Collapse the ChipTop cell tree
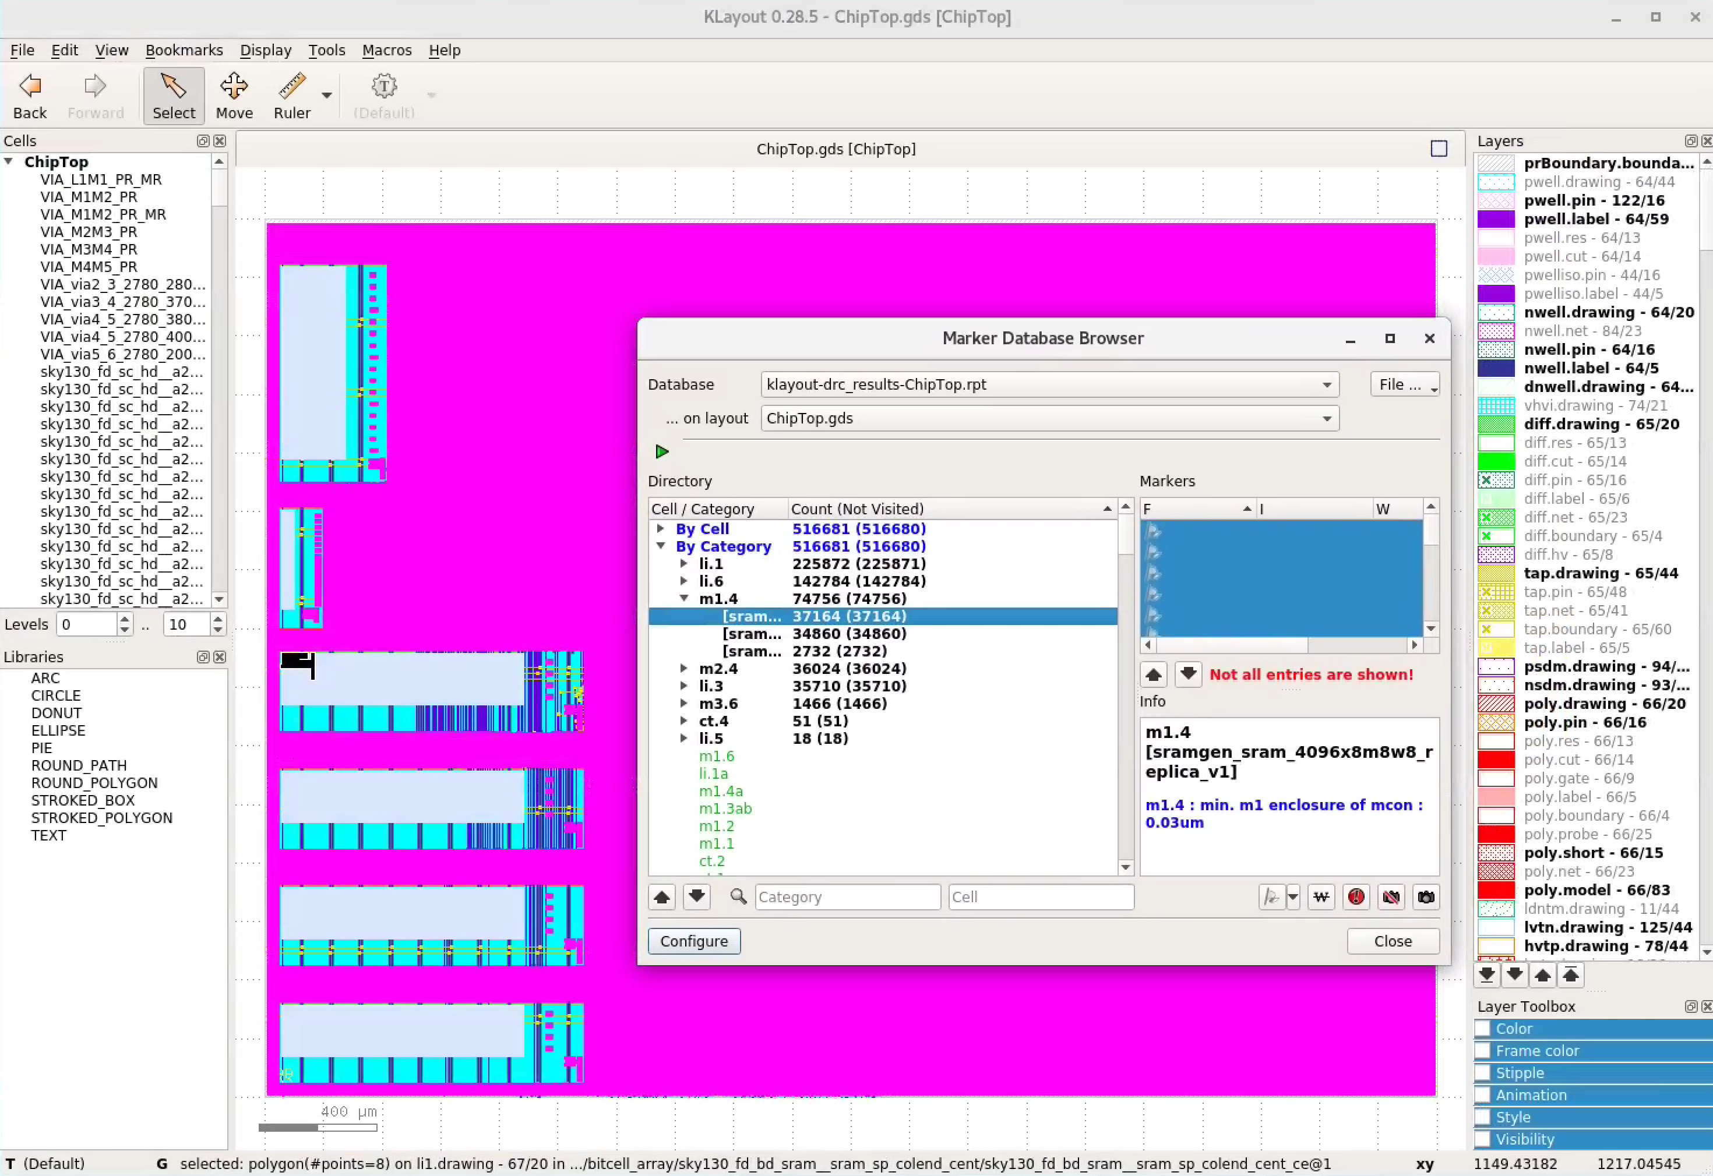Screen dimensions: 1713x1176 coord(9,161)
